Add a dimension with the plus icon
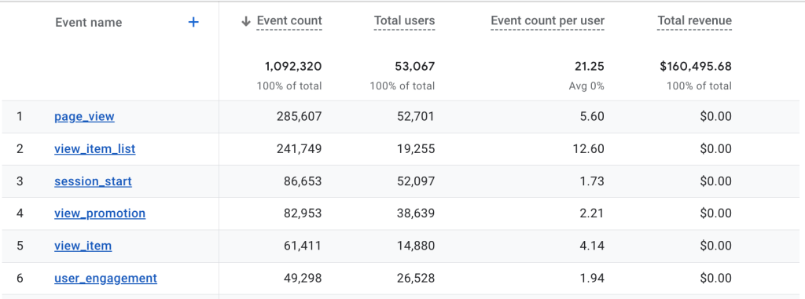Screen dimensions: 805x299 click(193, 22)
